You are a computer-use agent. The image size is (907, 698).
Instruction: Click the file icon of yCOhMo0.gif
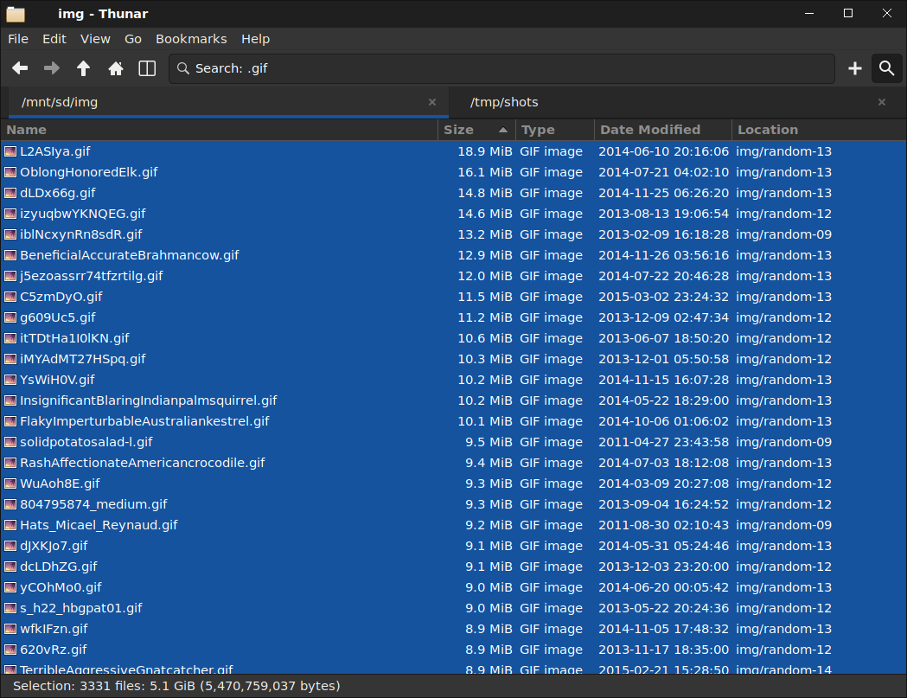pyautogui.click(x=10, y=587)
